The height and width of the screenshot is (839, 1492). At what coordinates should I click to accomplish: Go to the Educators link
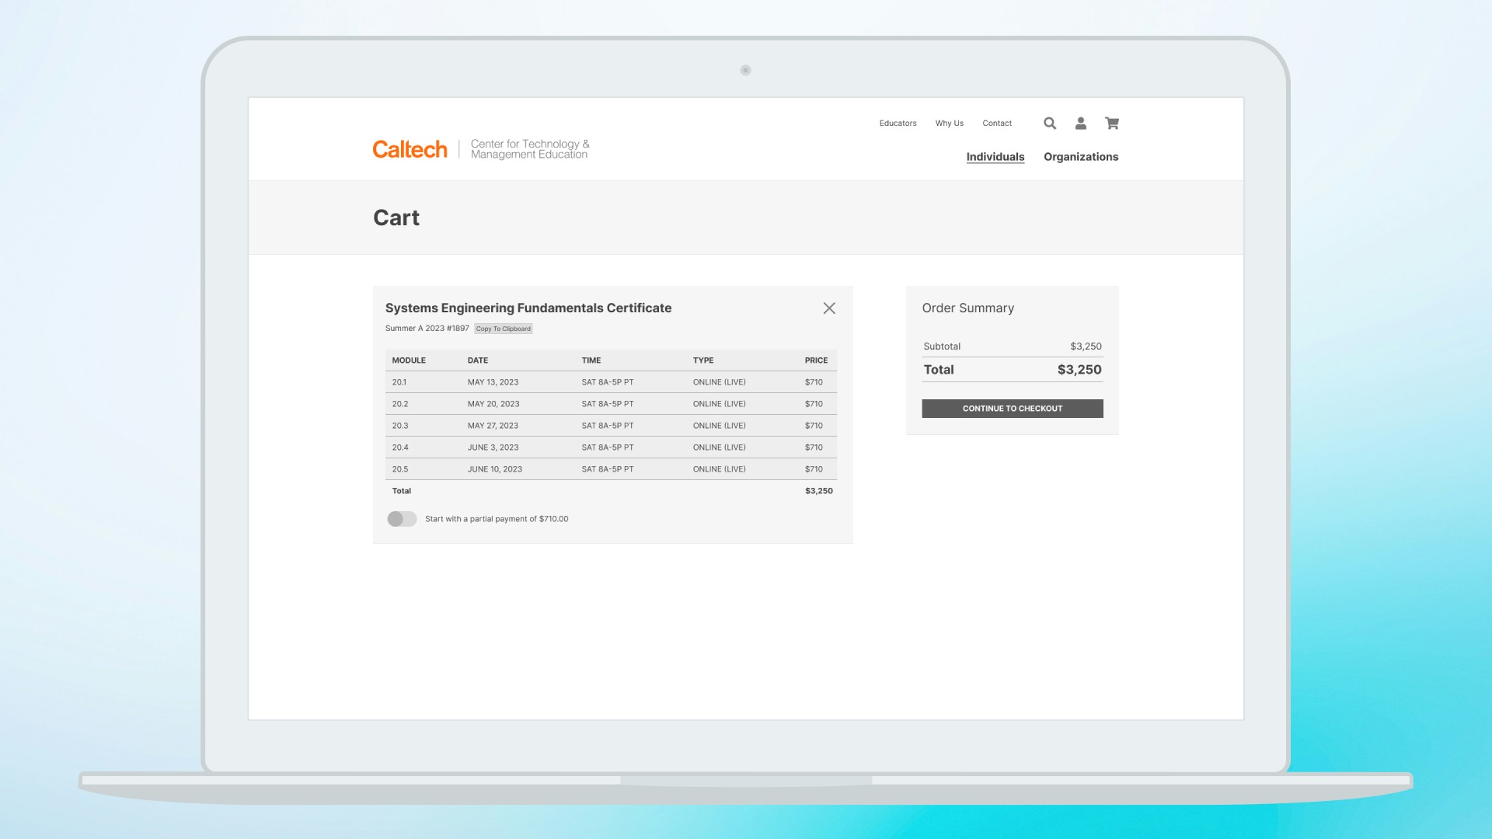tap(898, 124)
